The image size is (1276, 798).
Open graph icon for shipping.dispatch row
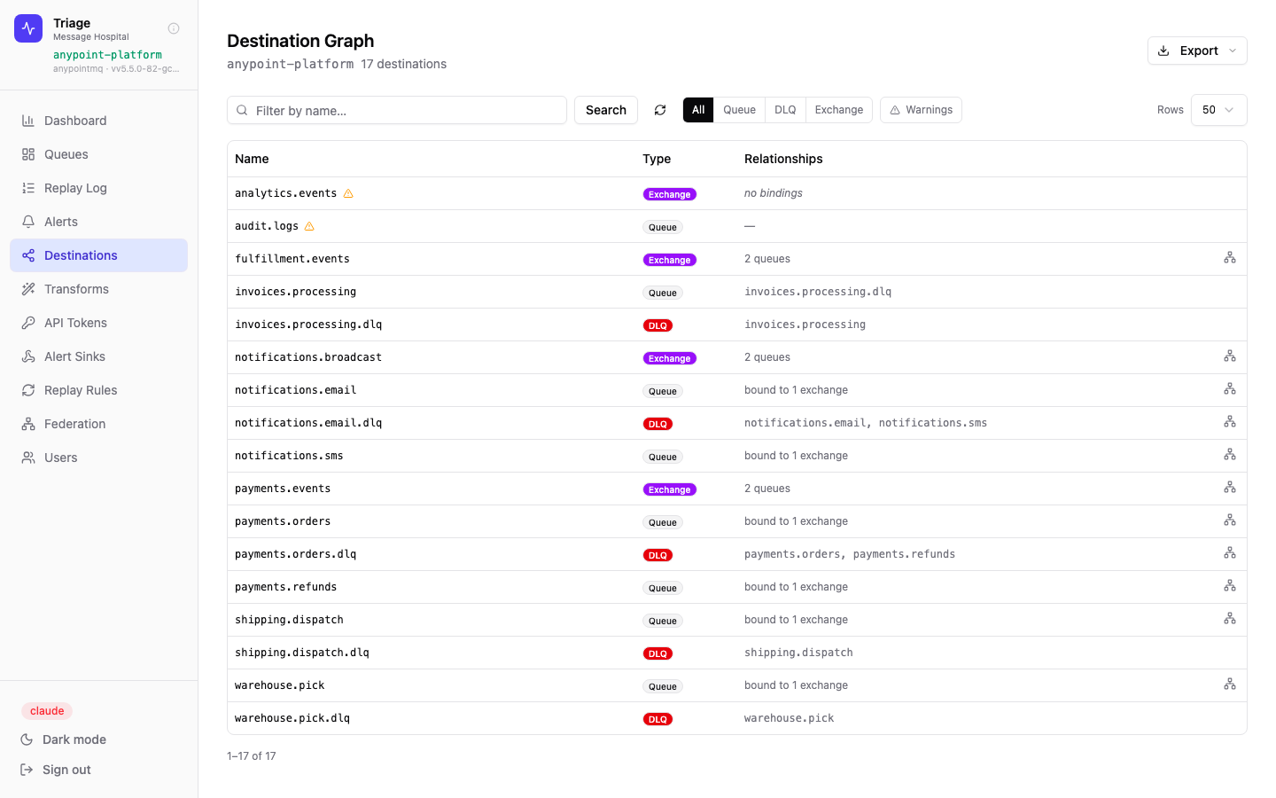click(x=1230, y=619)
